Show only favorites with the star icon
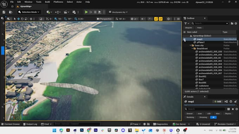239x134 pixels. pos(233,109)
